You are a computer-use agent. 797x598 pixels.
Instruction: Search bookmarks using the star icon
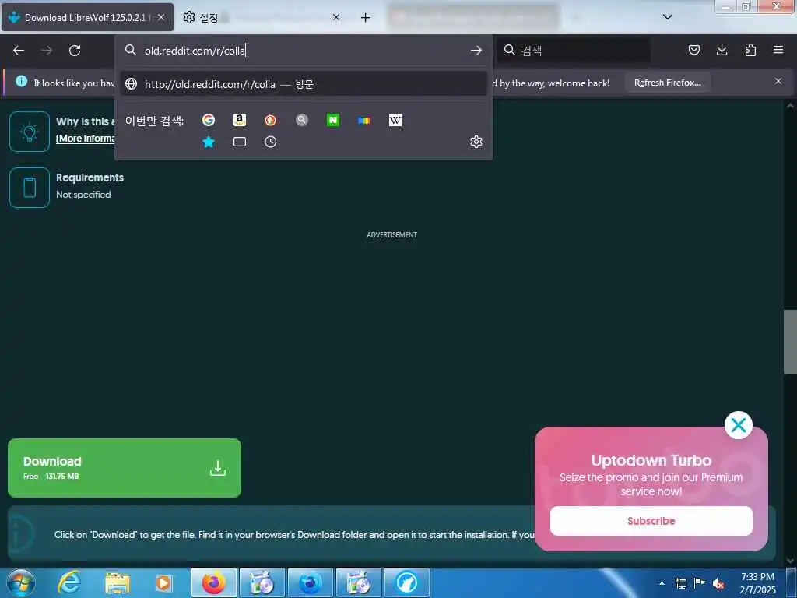click(x=209, y=142)
